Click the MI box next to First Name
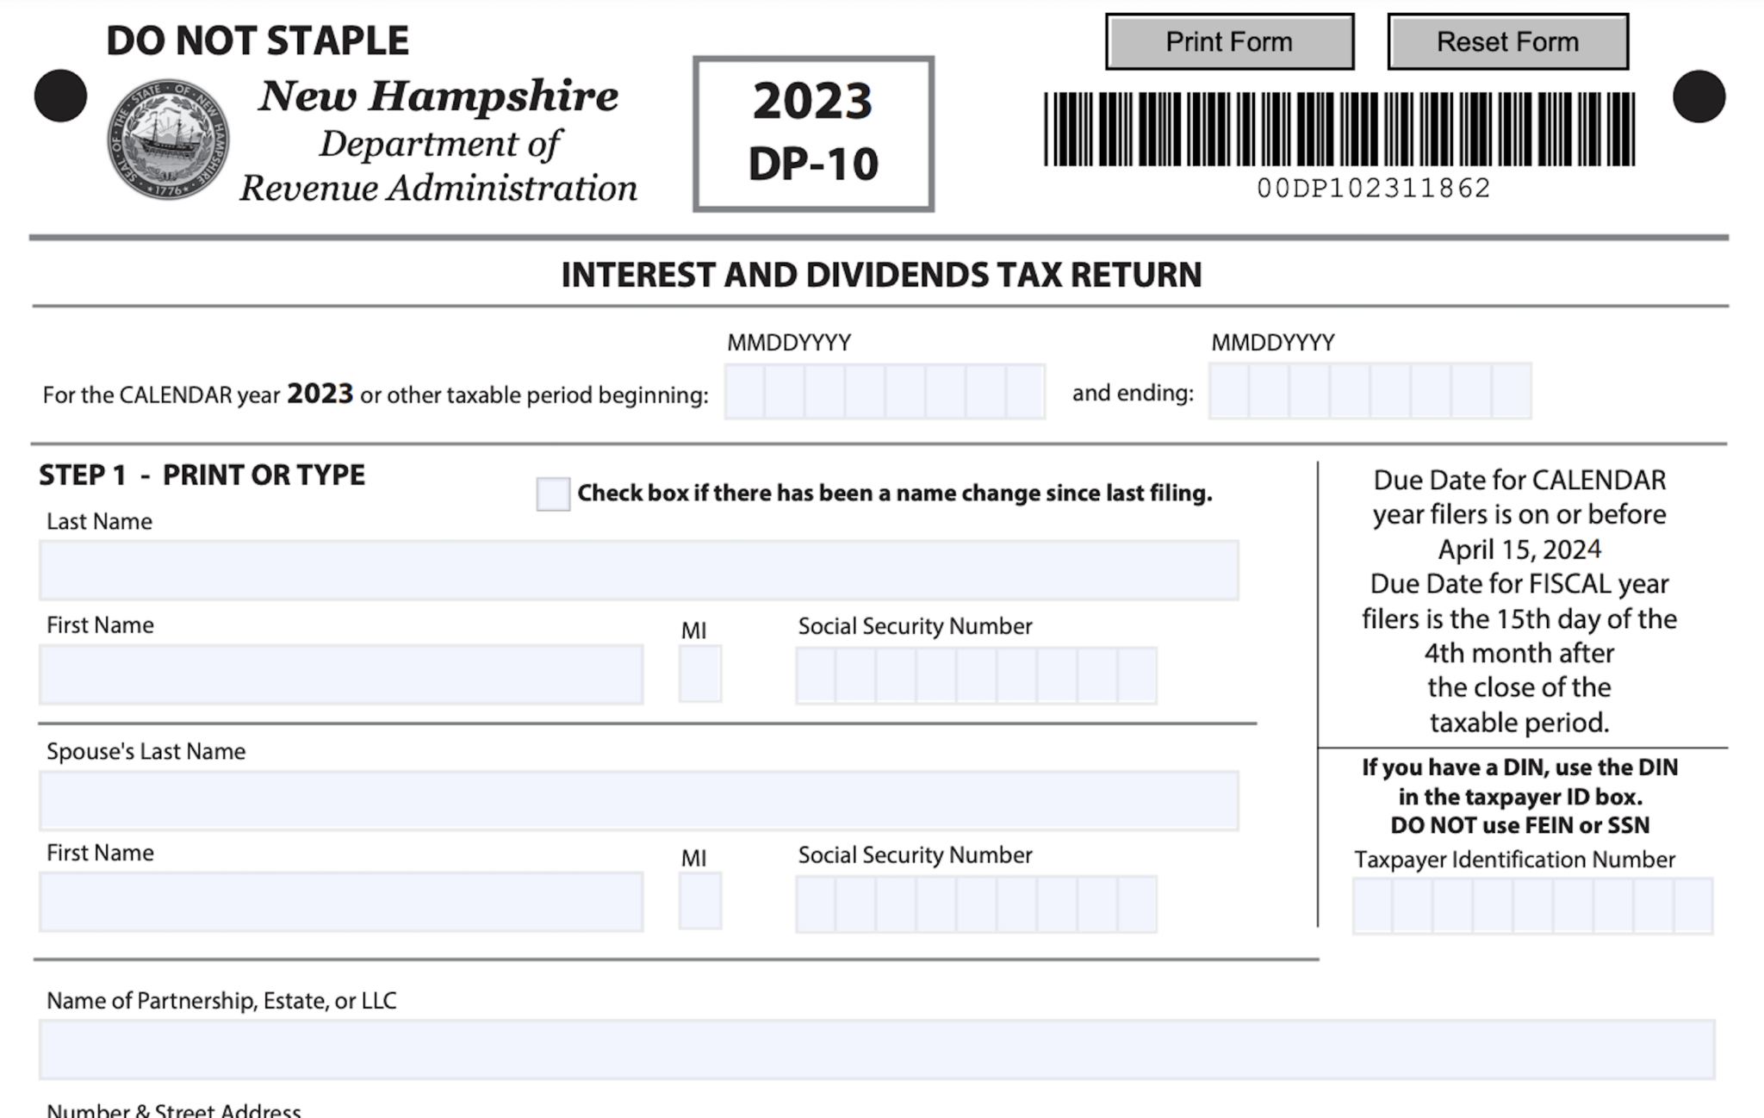Viewport: 1764px width, 1118px height. pyautogui.click(x=699, y=674)
